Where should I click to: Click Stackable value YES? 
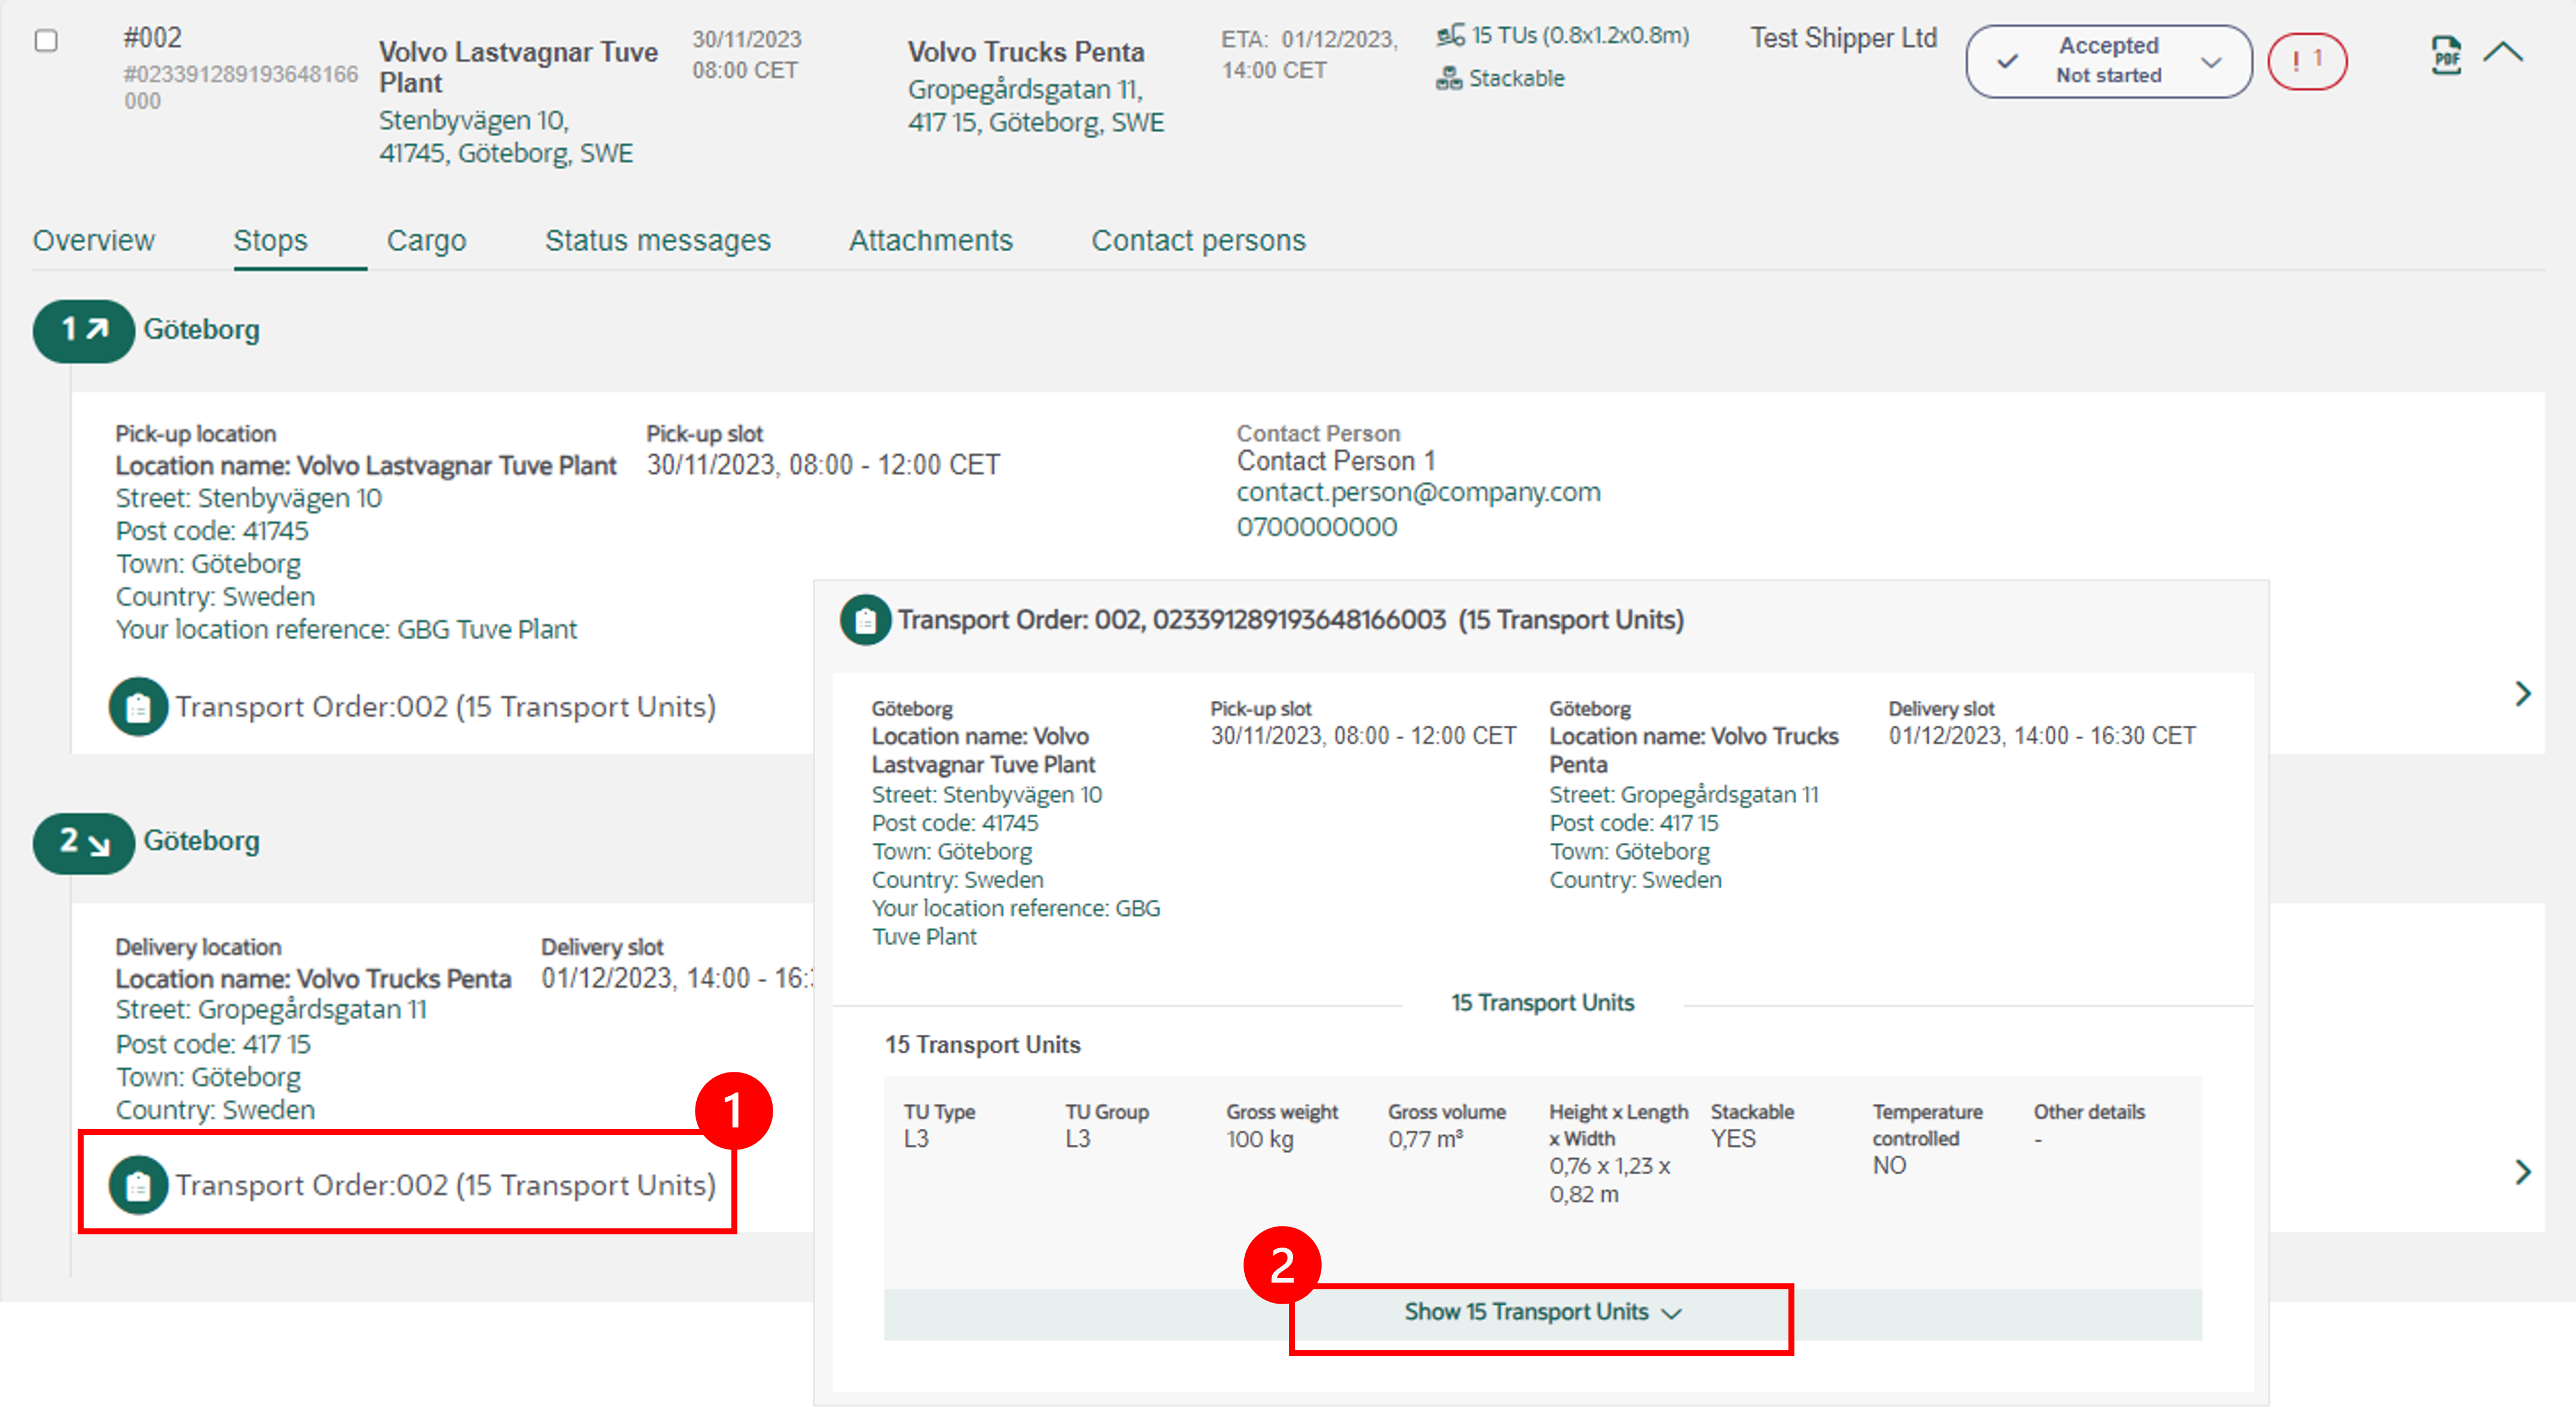tap(1732, 1139)
